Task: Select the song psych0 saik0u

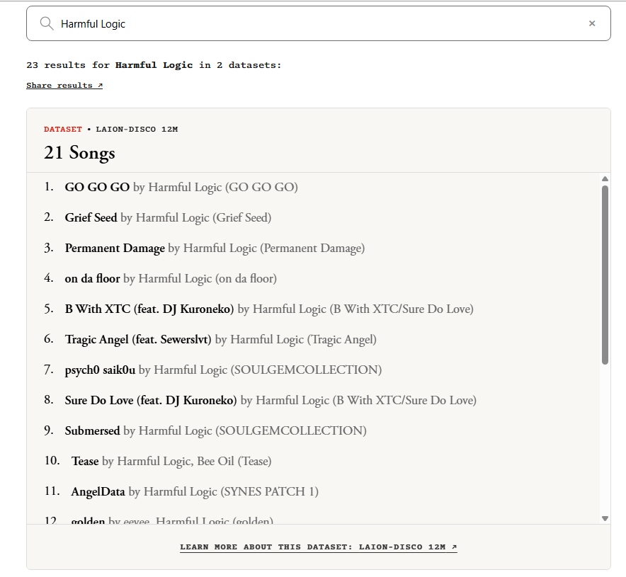Action: [x=100, y=370]
